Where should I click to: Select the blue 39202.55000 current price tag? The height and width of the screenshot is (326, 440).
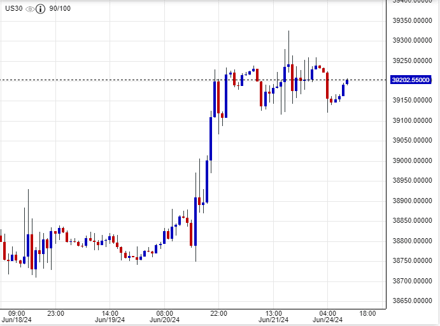tap(411, 80)
